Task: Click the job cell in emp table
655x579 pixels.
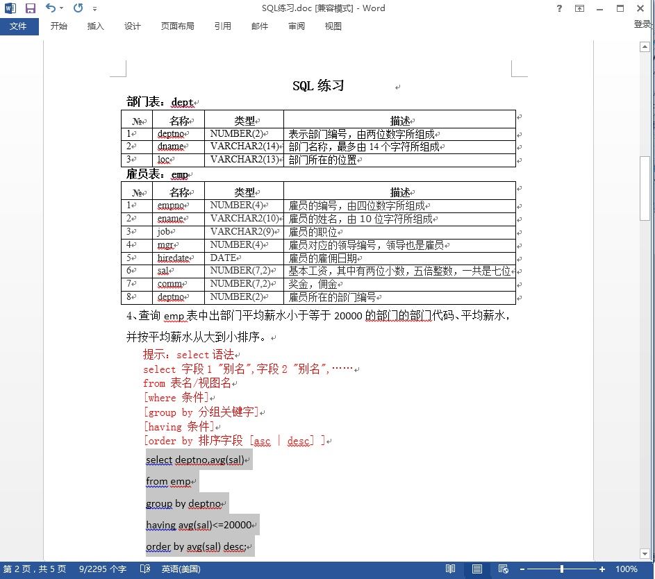Action: click(179, 232)
